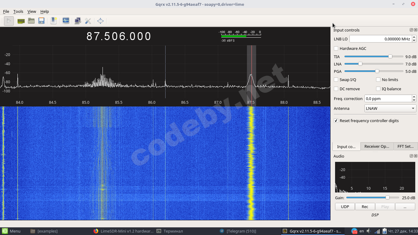
Task: Open the bookmarks toolbar icon
Action: coord(54,21)
